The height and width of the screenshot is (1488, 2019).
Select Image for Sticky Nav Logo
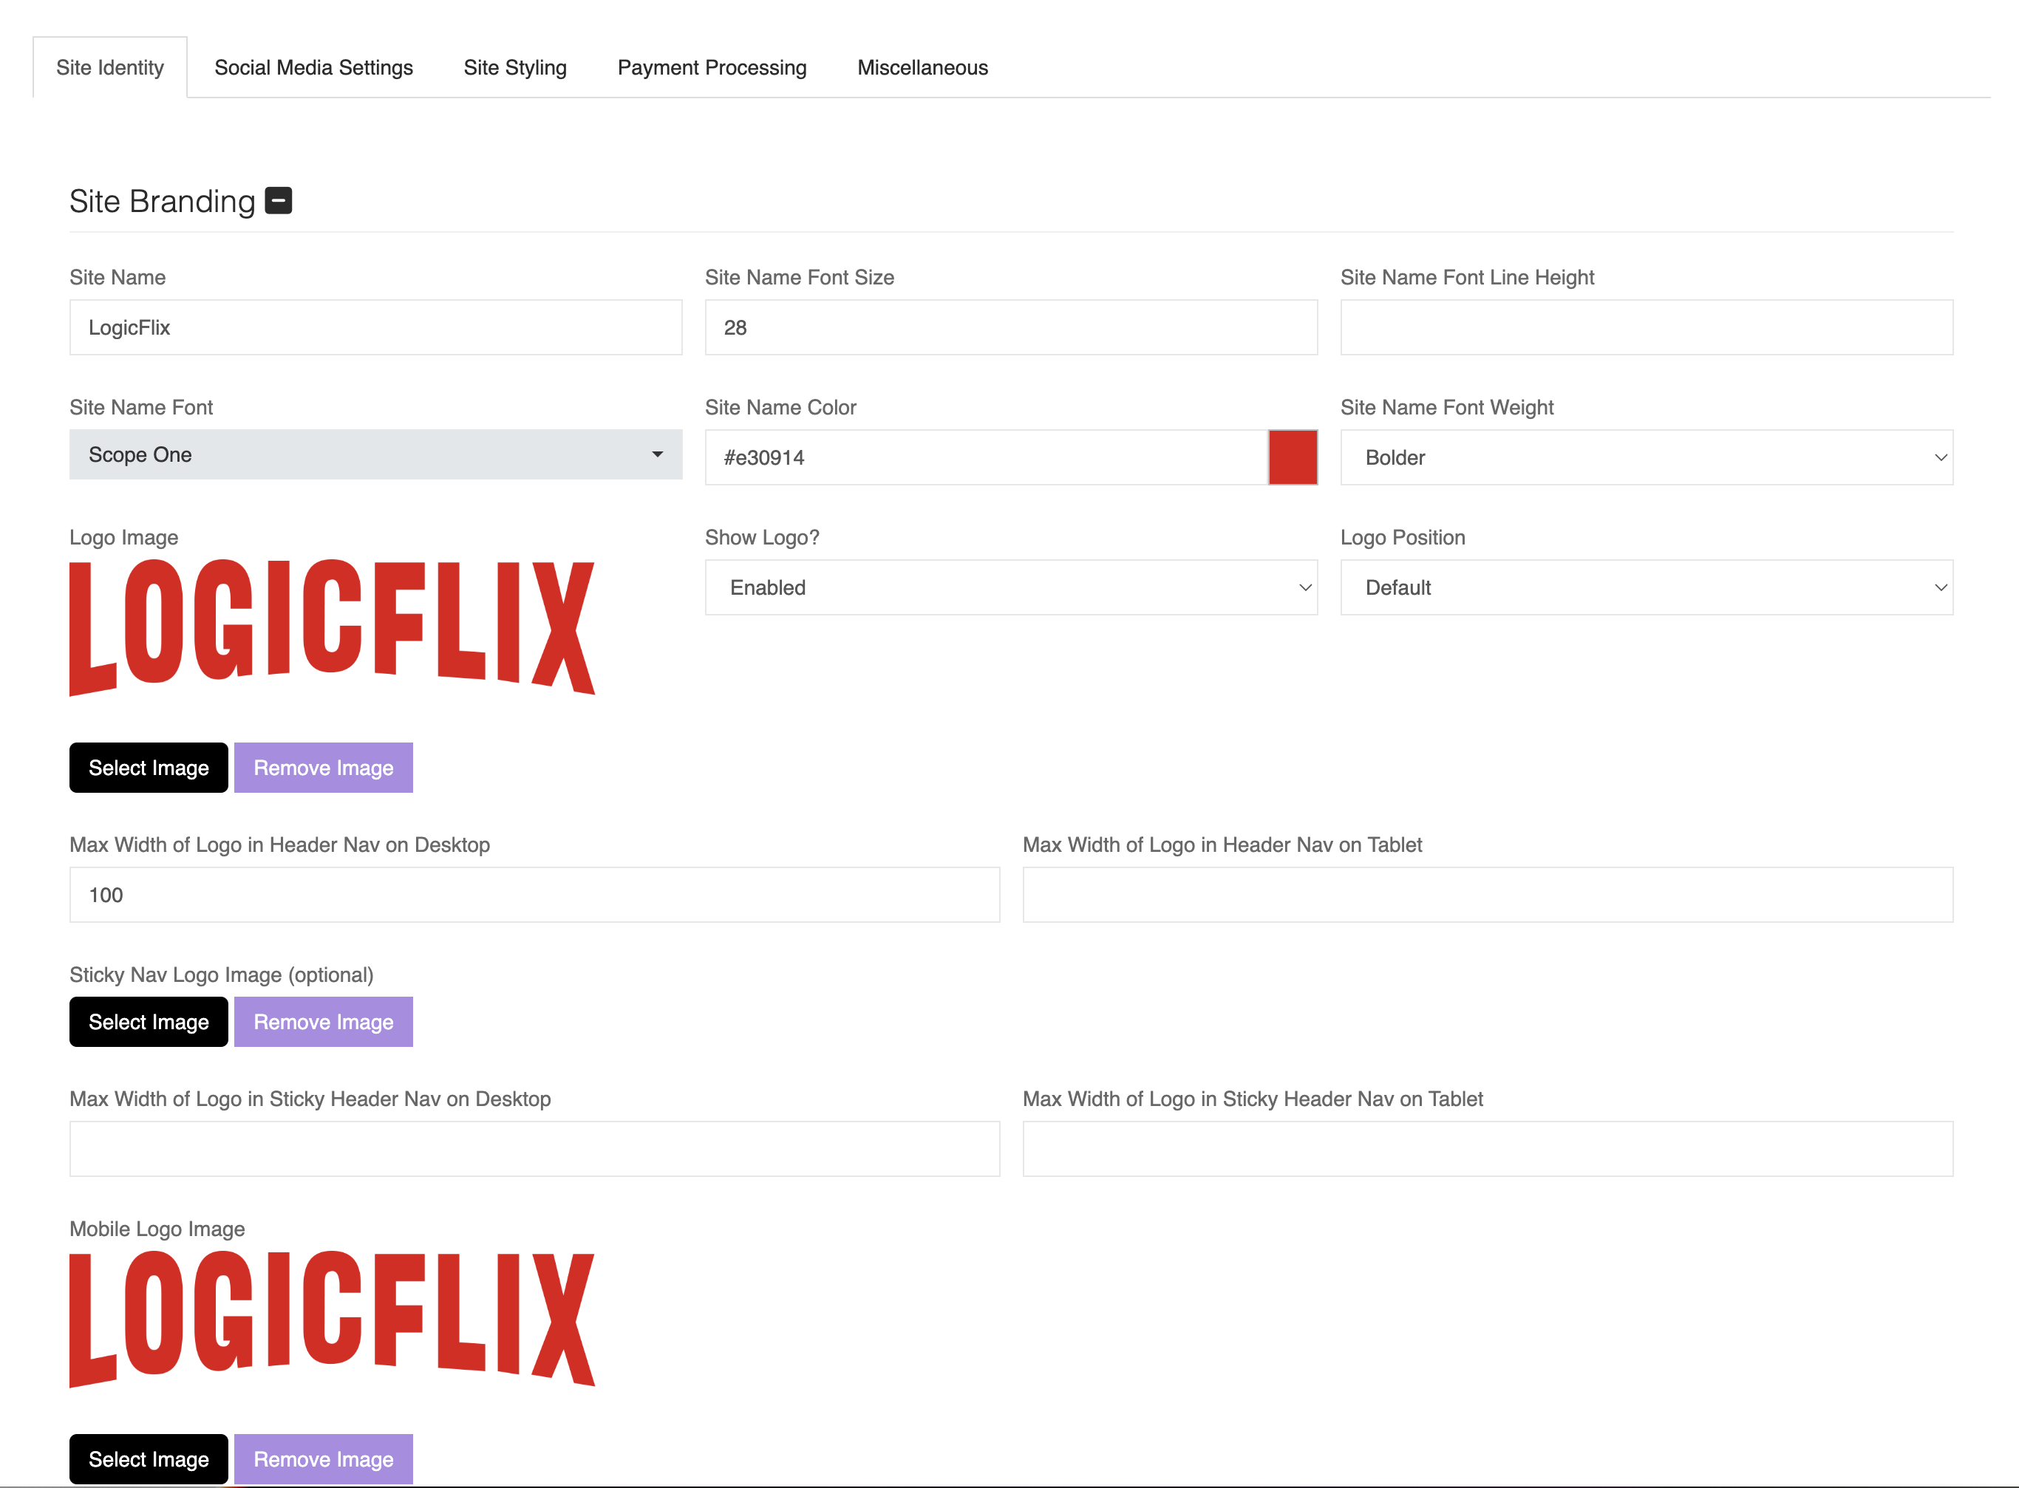148,1021
